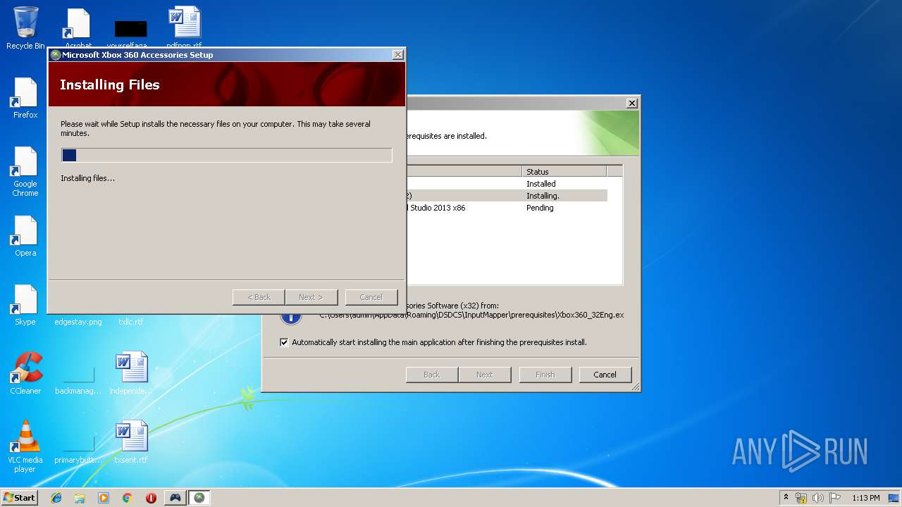Image resolution: width=902 pixels, height=507 pixels.
Task: Open the Action Center flag icon
Action: (x=835, y=498)
